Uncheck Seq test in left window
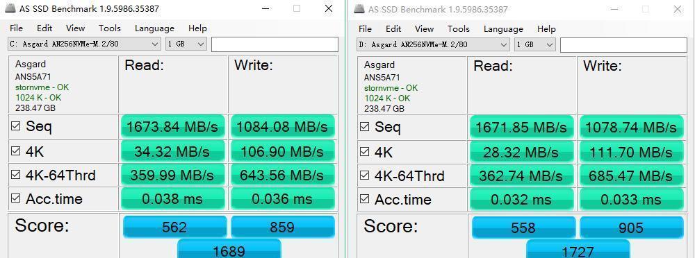This screenshot has width=695, height=258. tap(16, 126)
